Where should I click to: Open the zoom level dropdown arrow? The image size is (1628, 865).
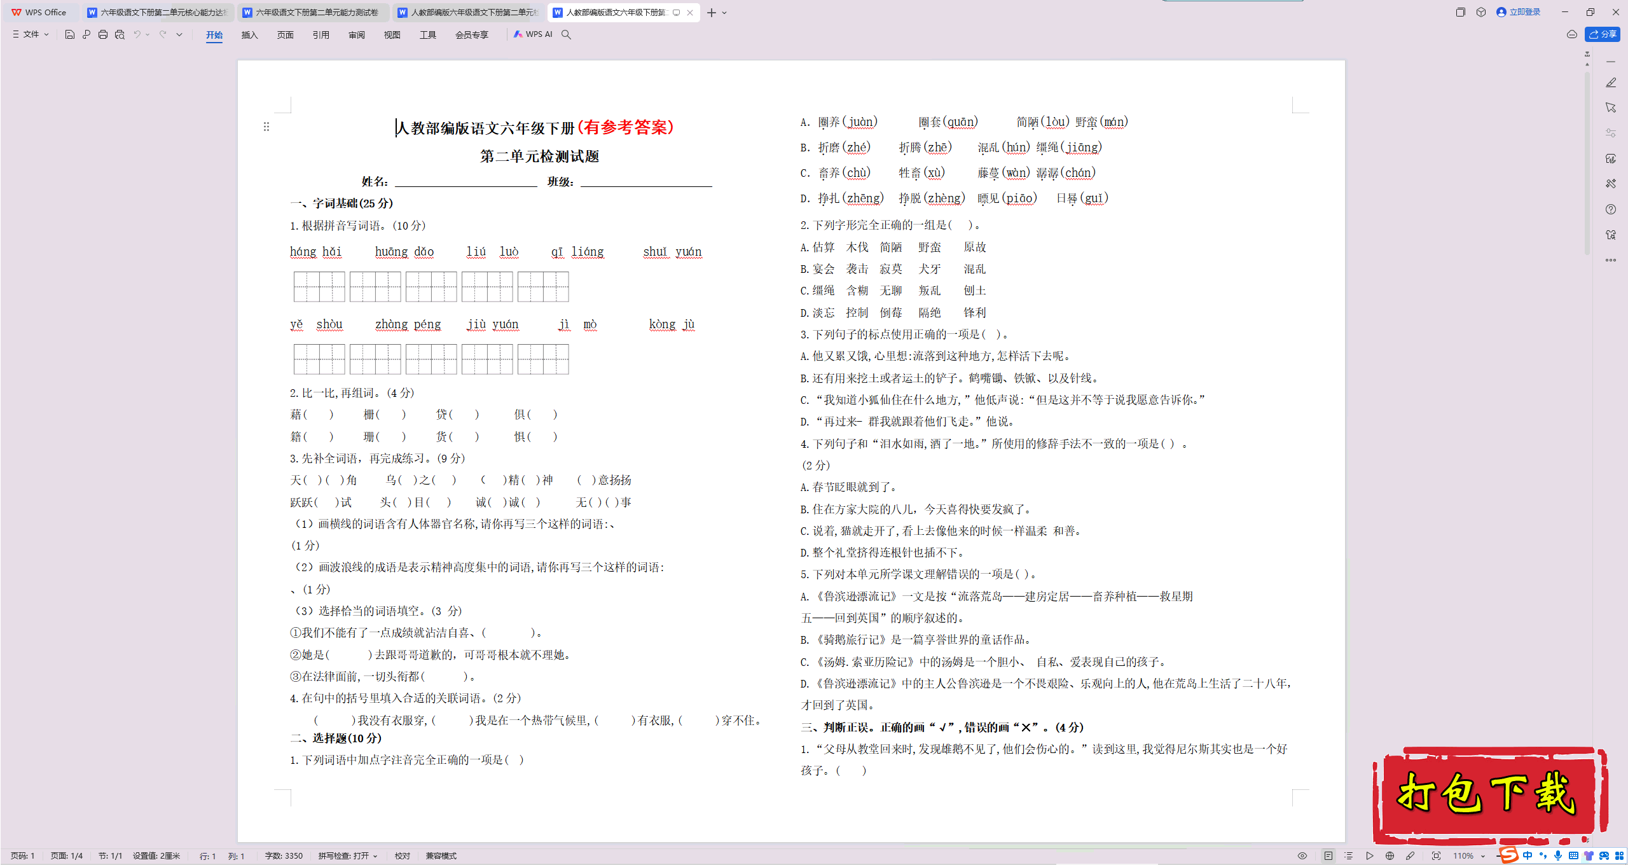coord(1482,856)
